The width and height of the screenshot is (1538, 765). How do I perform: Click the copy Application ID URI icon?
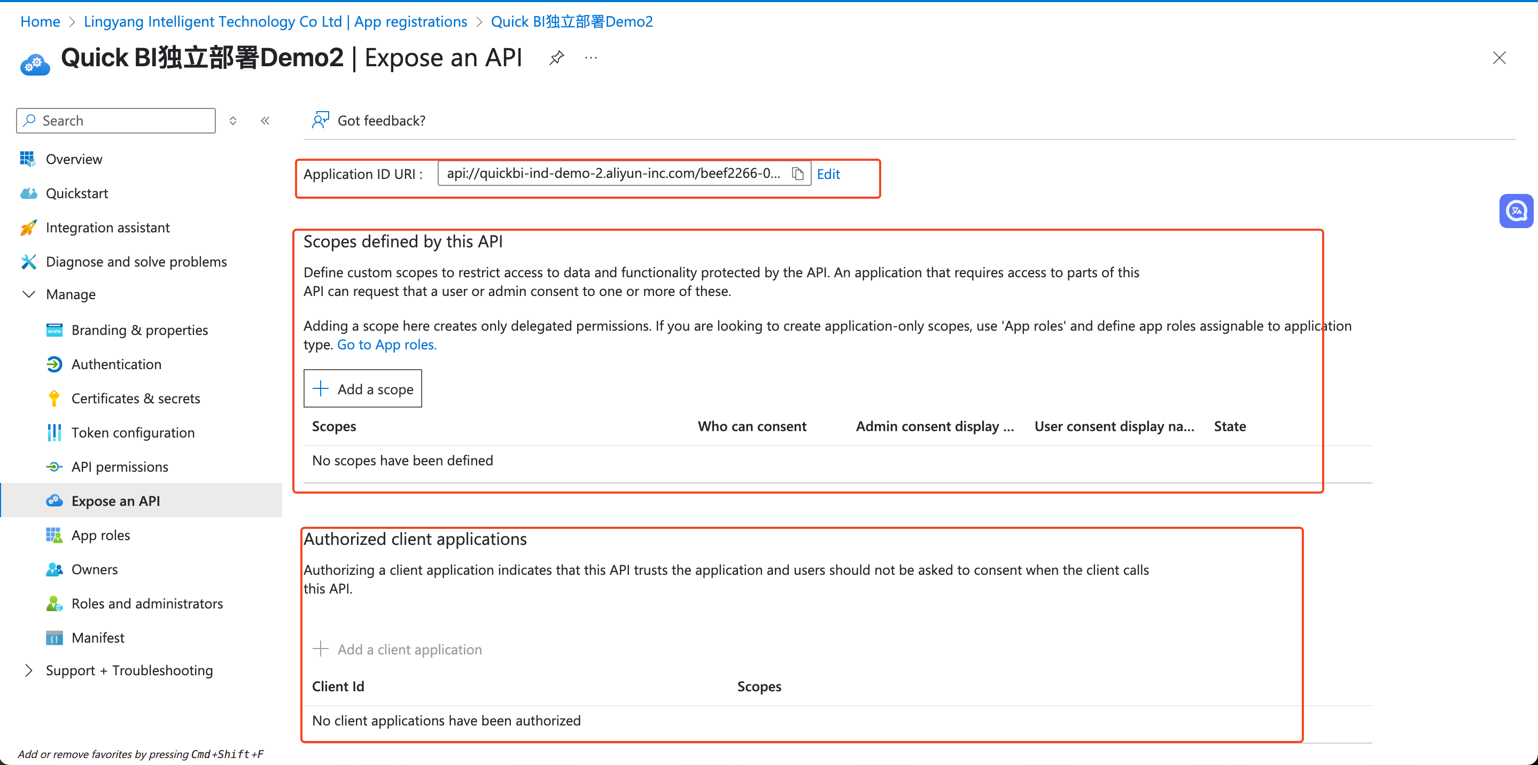(x=798, y=174)
